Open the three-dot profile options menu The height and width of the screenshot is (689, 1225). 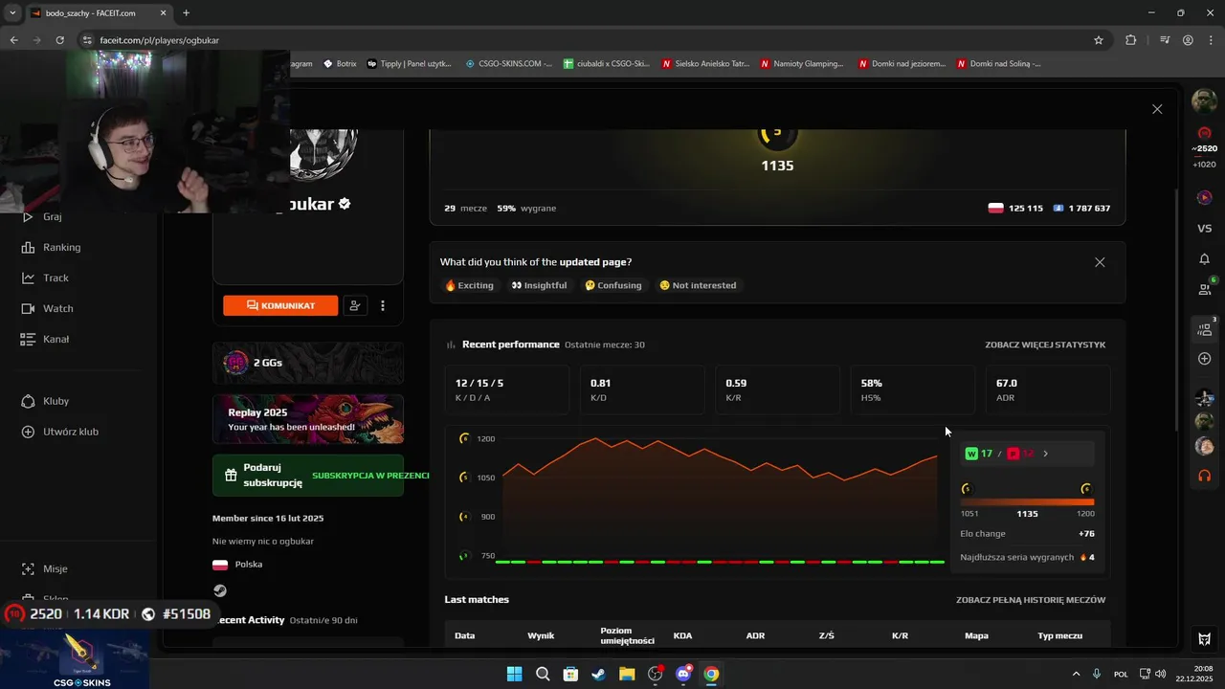click(x=383, y=305)
